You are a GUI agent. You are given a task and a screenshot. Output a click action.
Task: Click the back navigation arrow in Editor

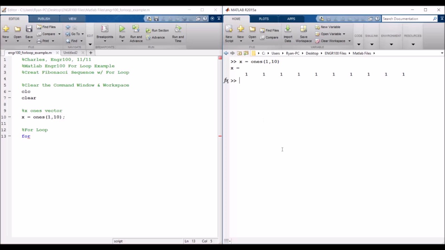[x=68, y=27]
